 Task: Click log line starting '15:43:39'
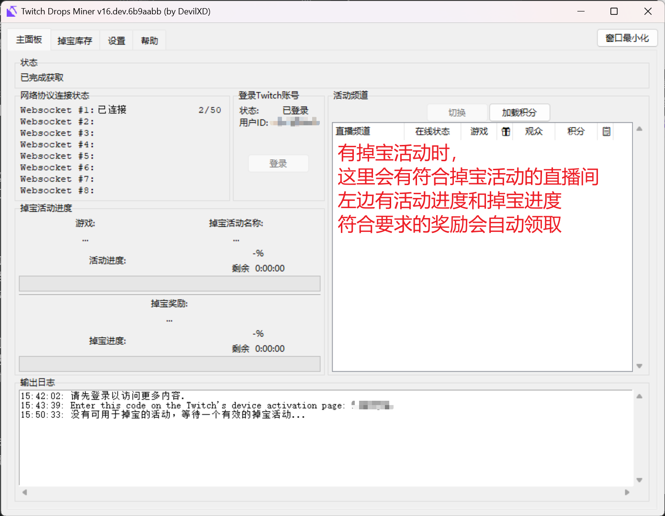pyautogui.click(x=207, y=406)
